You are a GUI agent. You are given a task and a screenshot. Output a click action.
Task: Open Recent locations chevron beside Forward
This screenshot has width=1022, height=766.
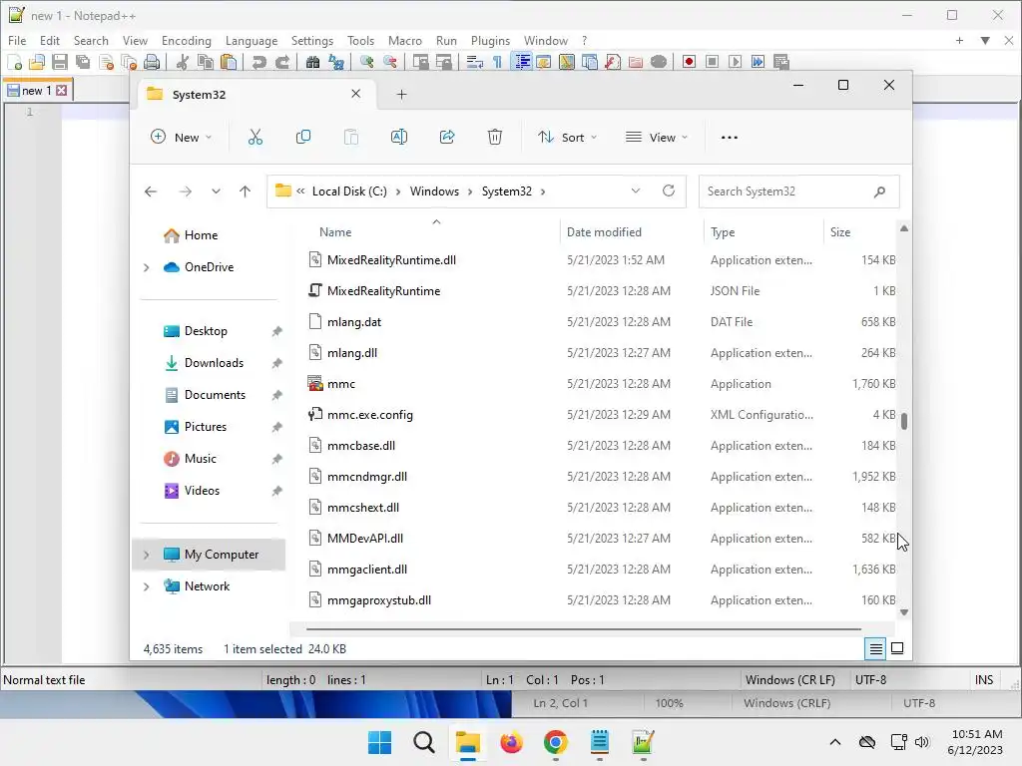click(216, 191)
